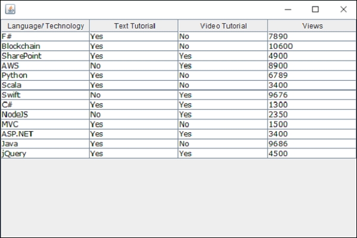Close the table window
Screen dimensions: 357x238
(x=343, y=9)
